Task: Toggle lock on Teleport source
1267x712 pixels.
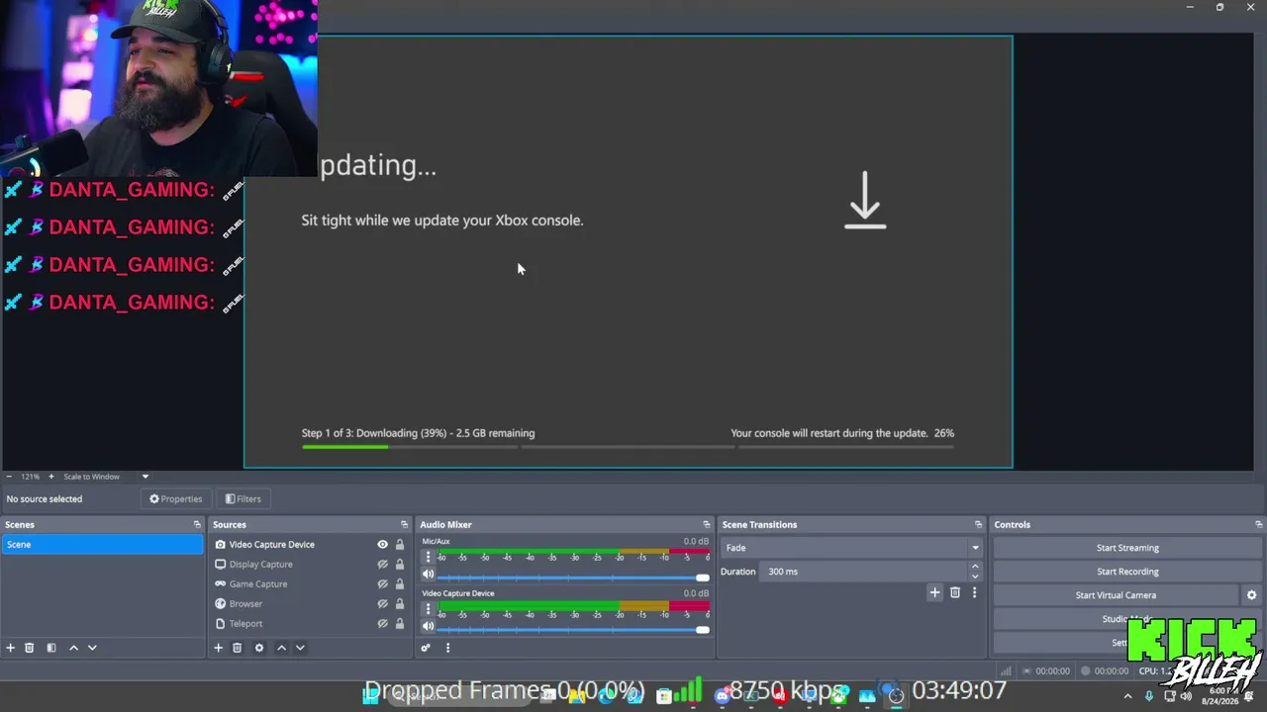Action: pos(400,624)
